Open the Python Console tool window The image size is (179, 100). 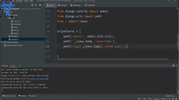click(x=9, y=96)
